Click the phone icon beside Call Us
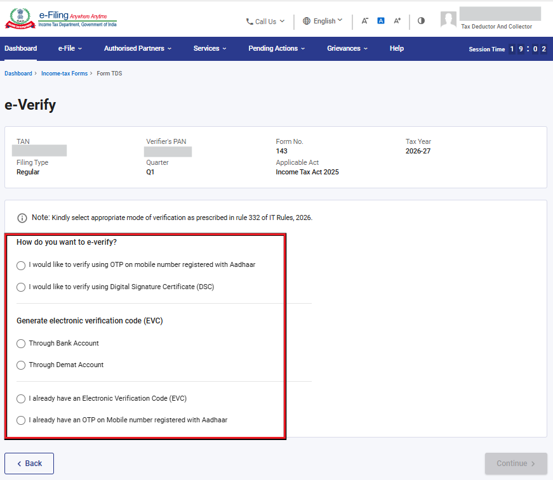Screen dimensions: 553x480 (x=250, y=22)
